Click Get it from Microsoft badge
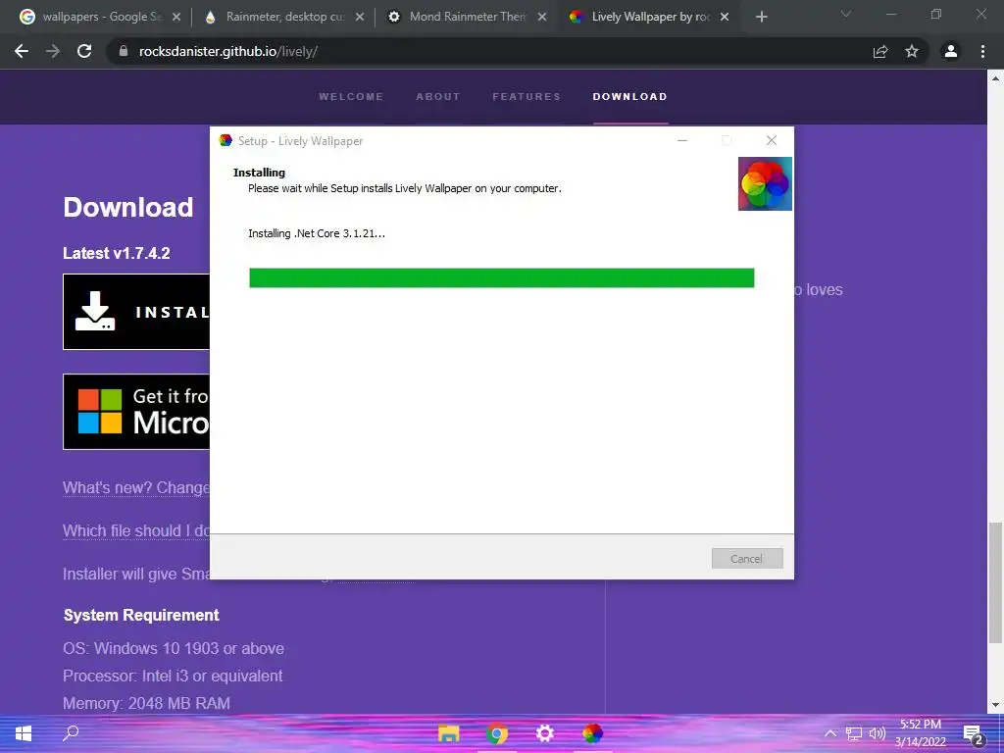This screenshot has width=1004, height=753. click(136, 412)
